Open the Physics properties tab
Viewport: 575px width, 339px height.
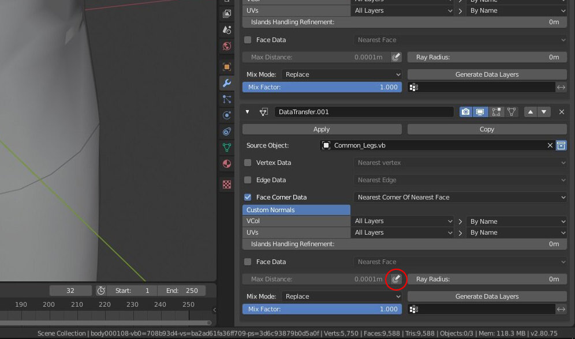click(x=227, y=115)
